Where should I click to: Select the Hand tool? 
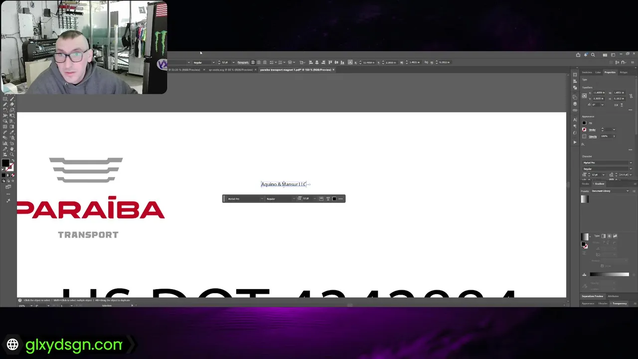[x=12, y=149]
